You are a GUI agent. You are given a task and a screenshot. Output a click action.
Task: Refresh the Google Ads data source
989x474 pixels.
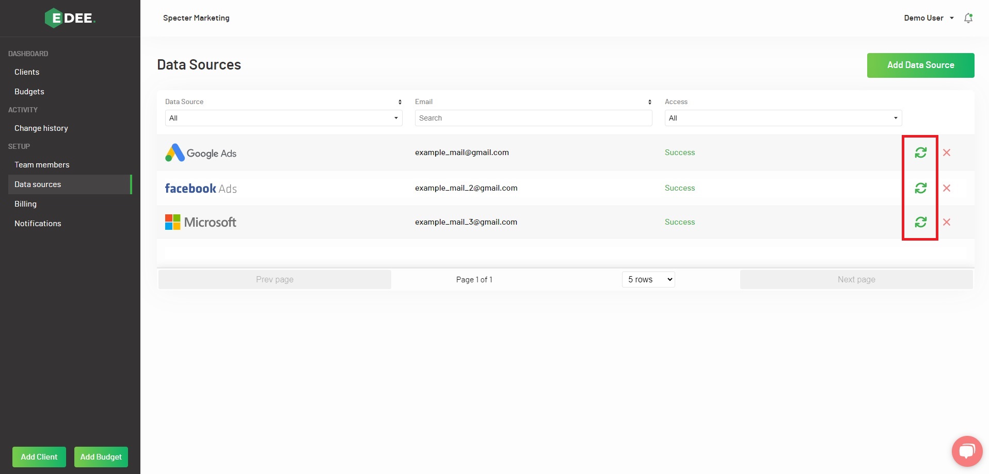click(x=920, y=153)
